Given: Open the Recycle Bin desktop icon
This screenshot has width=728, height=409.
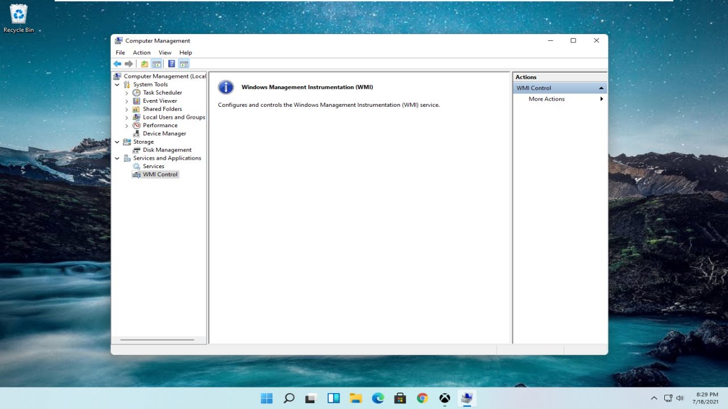Looking at the screenshot, I should point(19,19).
